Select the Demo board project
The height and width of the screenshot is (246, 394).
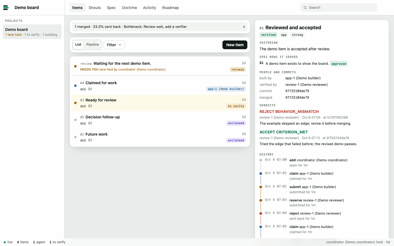pyautogui.click(x=32, y=32)
